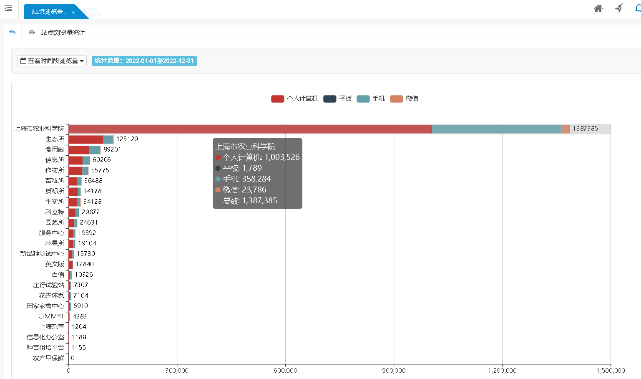The width and height of the screenshot is (641, 379).
Task: Switch to the 站点浏览量 tab
Action: (48, 12)
